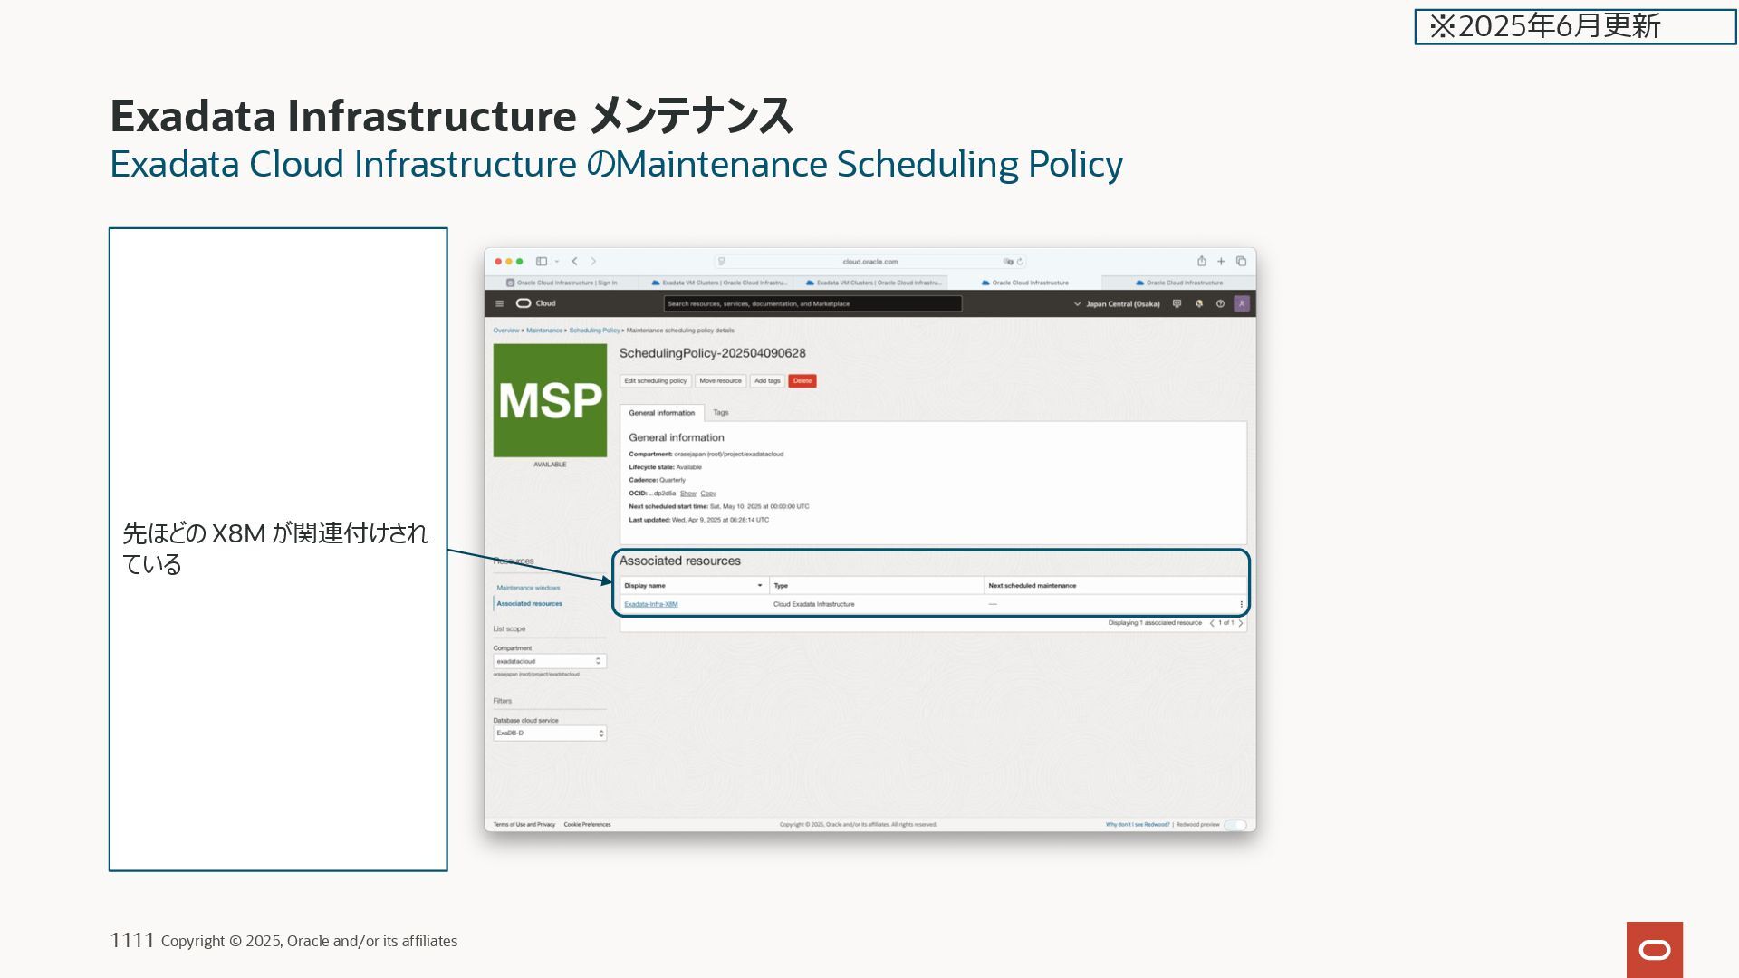The height and width of the screenshot is (978, 1739).
Task: Click the Edit scheduling policy button
Action: [x=655, y=381]
